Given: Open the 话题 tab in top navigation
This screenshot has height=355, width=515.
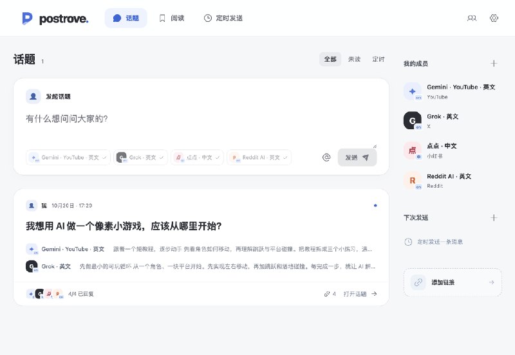Looking at the screenshot, I should [x=126, y=18].
